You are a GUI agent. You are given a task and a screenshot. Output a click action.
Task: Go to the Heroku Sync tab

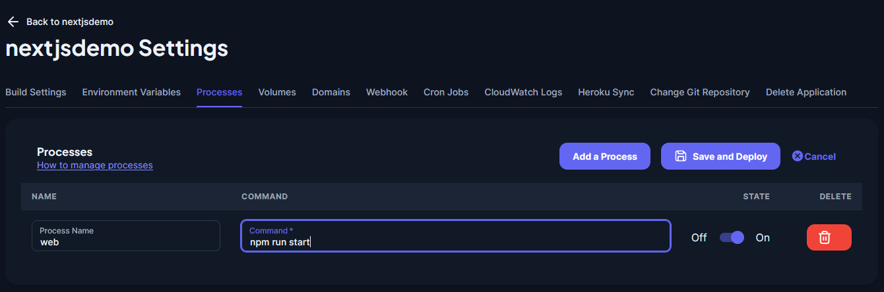coord(606,92)
